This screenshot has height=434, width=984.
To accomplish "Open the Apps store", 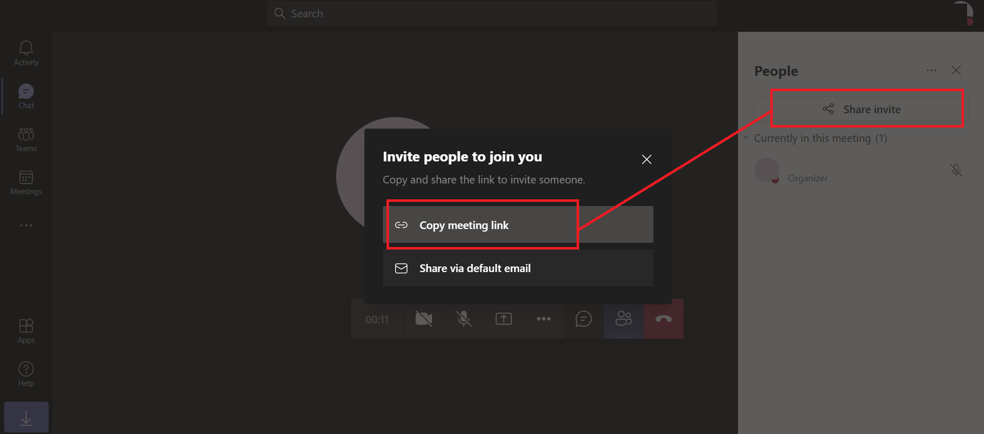I will (26, 331).
